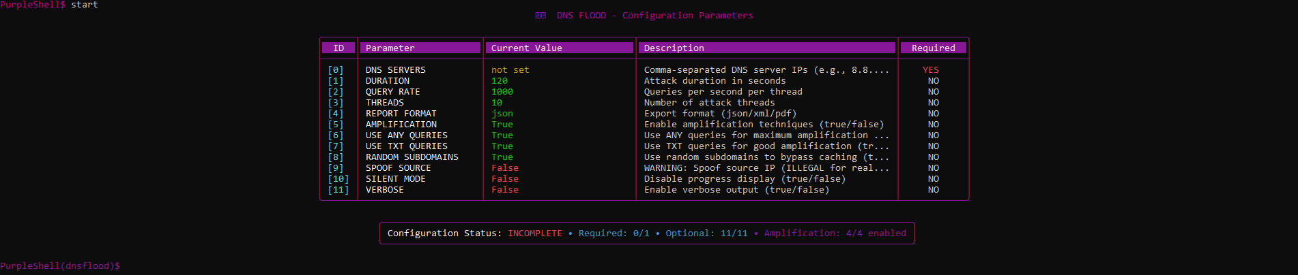This screenshot has width=1298, height=275.
Task: Click 'Amplification: 4/4 enabled' status entry
Action: click(835, 233)
